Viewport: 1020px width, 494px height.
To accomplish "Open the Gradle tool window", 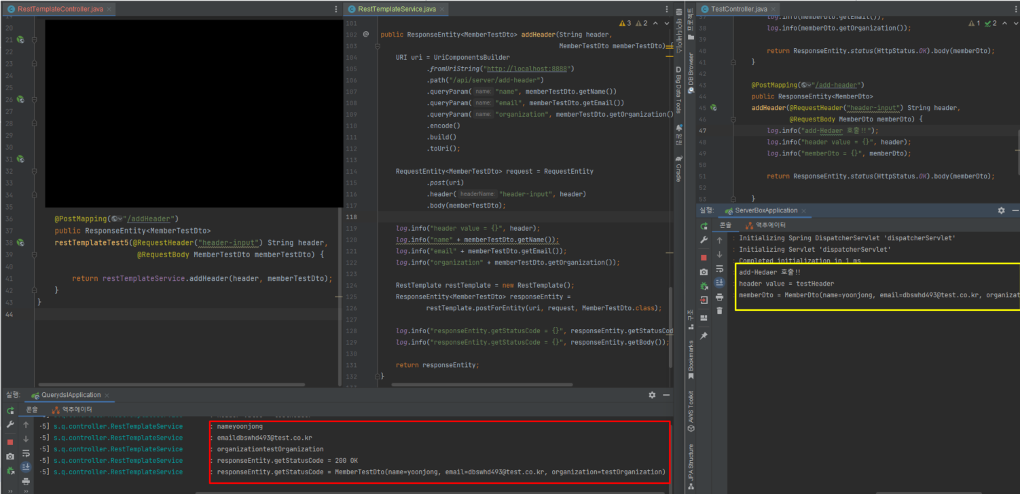I will (678, 168).
